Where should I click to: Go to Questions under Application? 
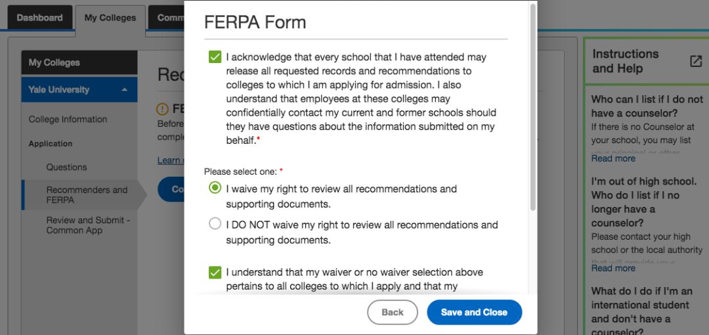click(66, 167)
